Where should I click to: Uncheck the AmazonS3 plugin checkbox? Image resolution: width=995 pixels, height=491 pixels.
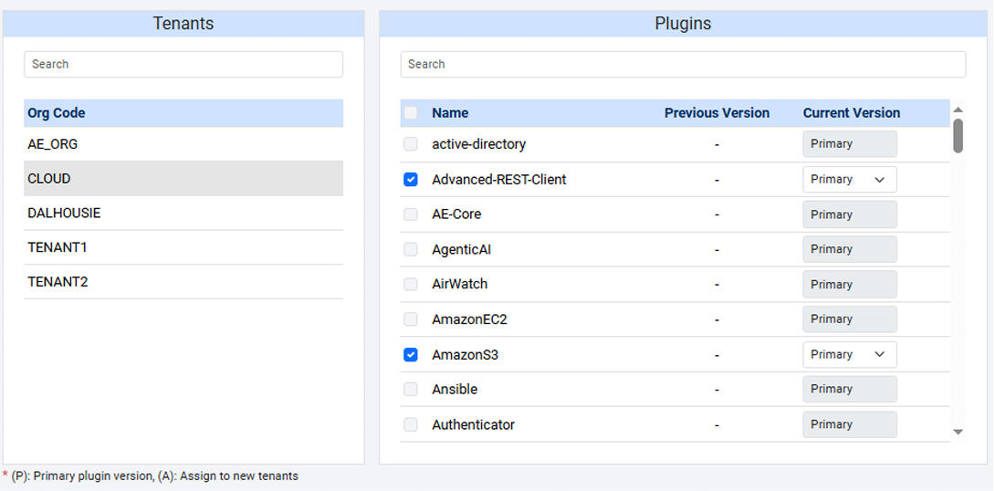click(x=411, y=355)
